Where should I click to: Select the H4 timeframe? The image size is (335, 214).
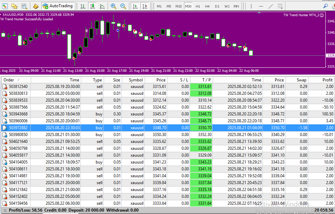(x=207, y=7)
